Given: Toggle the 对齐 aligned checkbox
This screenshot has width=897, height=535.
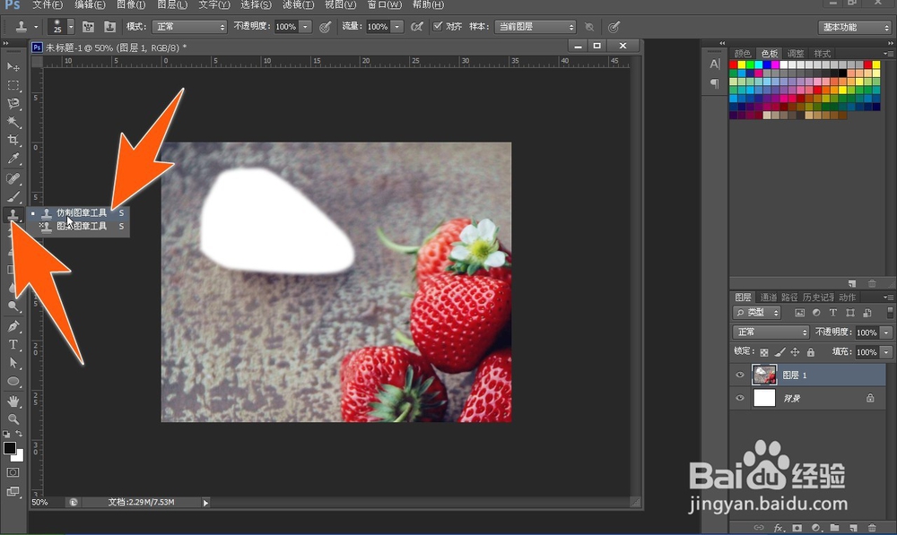Looking at the screenshot, I should (x=438, y=26).
